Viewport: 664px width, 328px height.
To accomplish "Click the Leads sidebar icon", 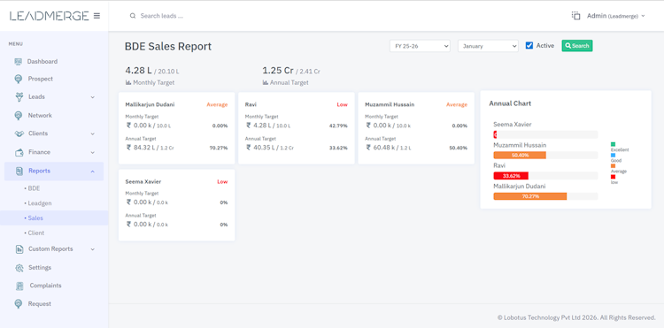I will (19, 96).
